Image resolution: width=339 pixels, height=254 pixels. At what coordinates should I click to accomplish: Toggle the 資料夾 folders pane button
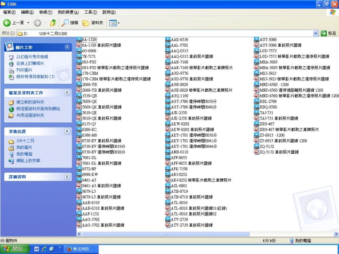click(x=93, y=23)
